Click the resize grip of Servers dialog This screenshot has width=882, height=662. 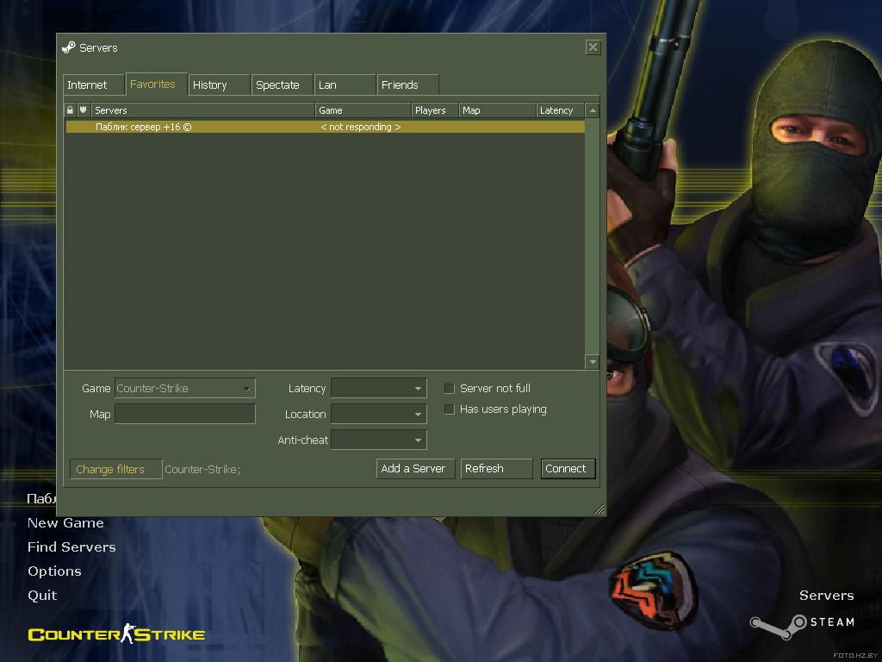point(599,509)
